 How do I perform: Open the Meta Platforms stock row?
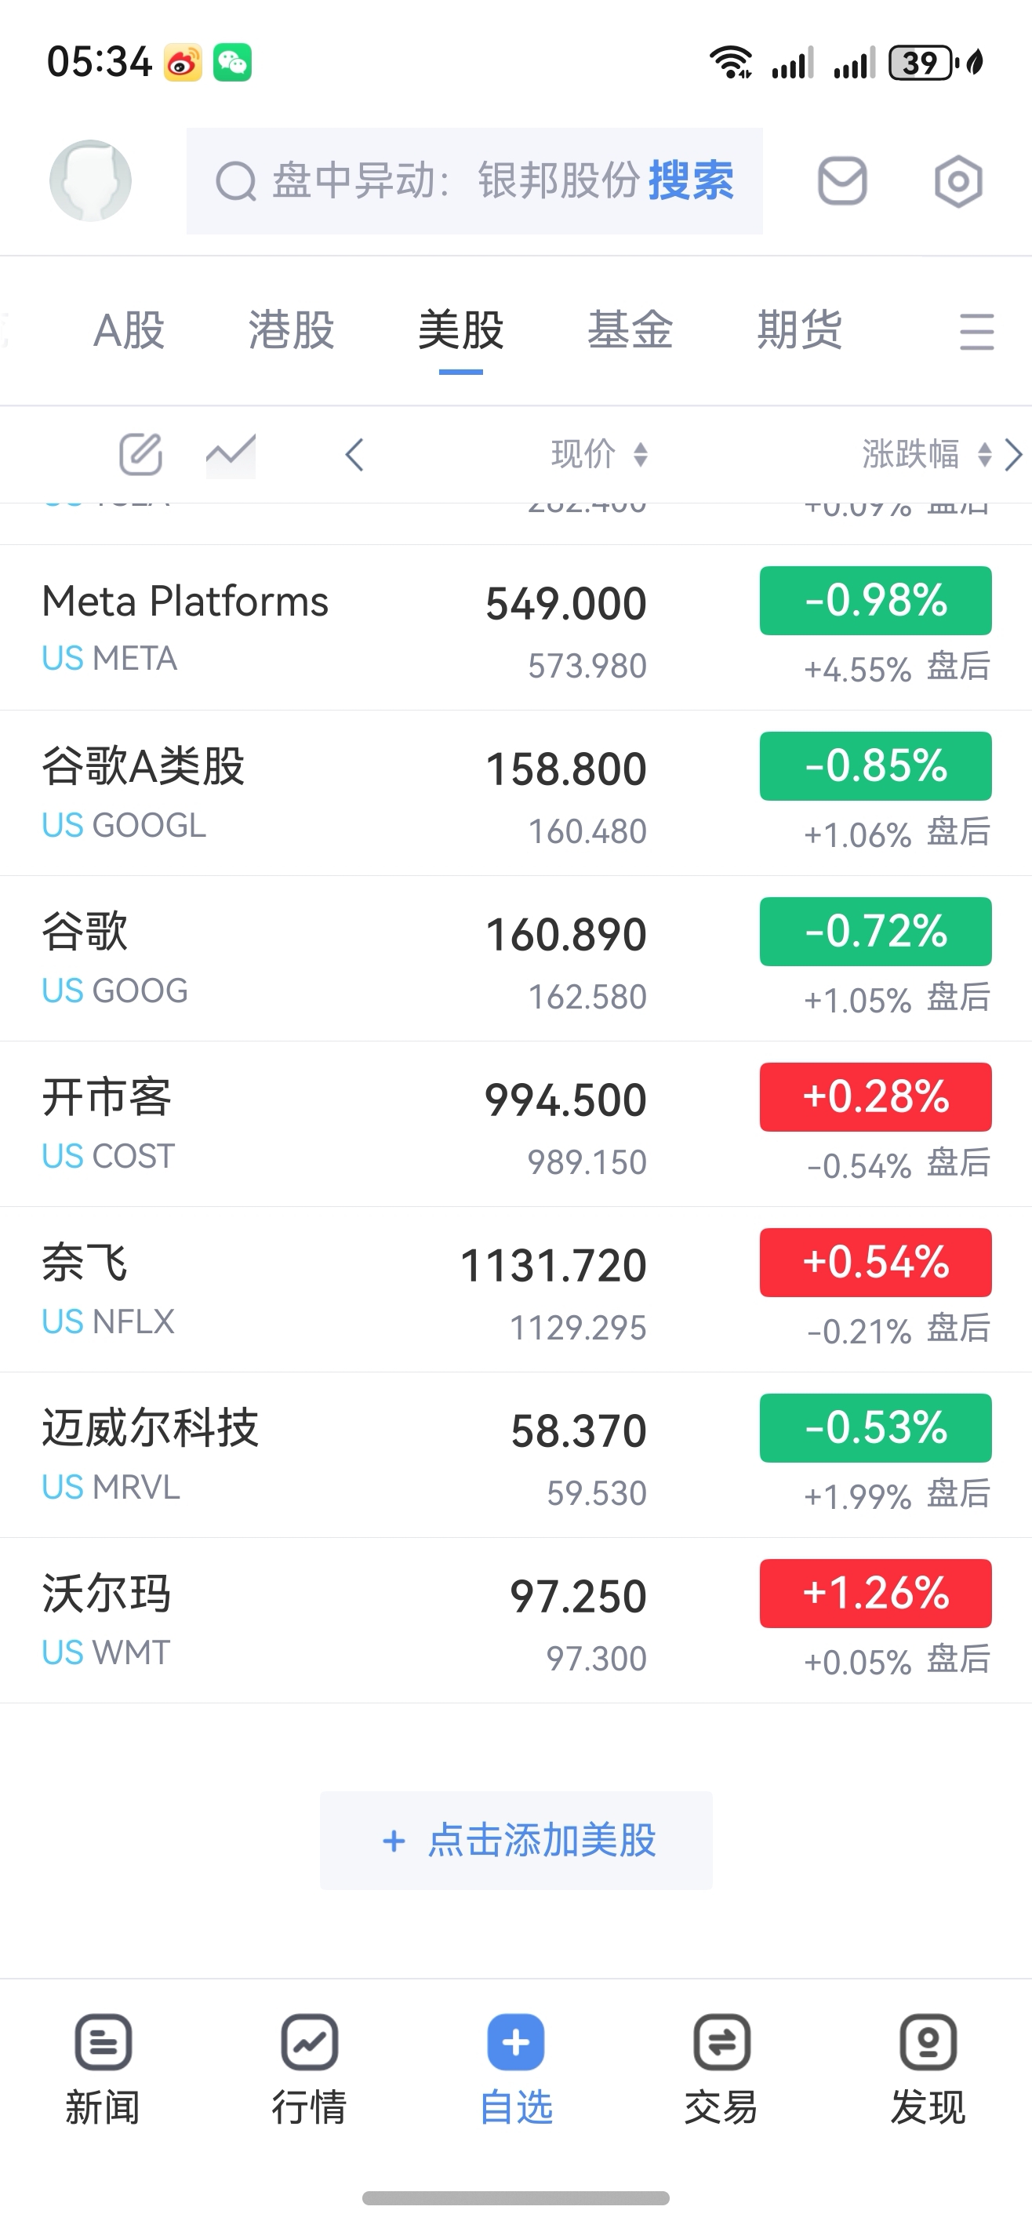coord(515,627)
